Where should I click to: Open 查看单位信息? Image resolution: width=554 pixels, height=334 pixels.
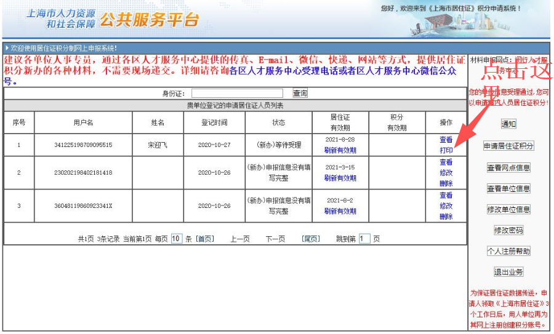[508, 189]
